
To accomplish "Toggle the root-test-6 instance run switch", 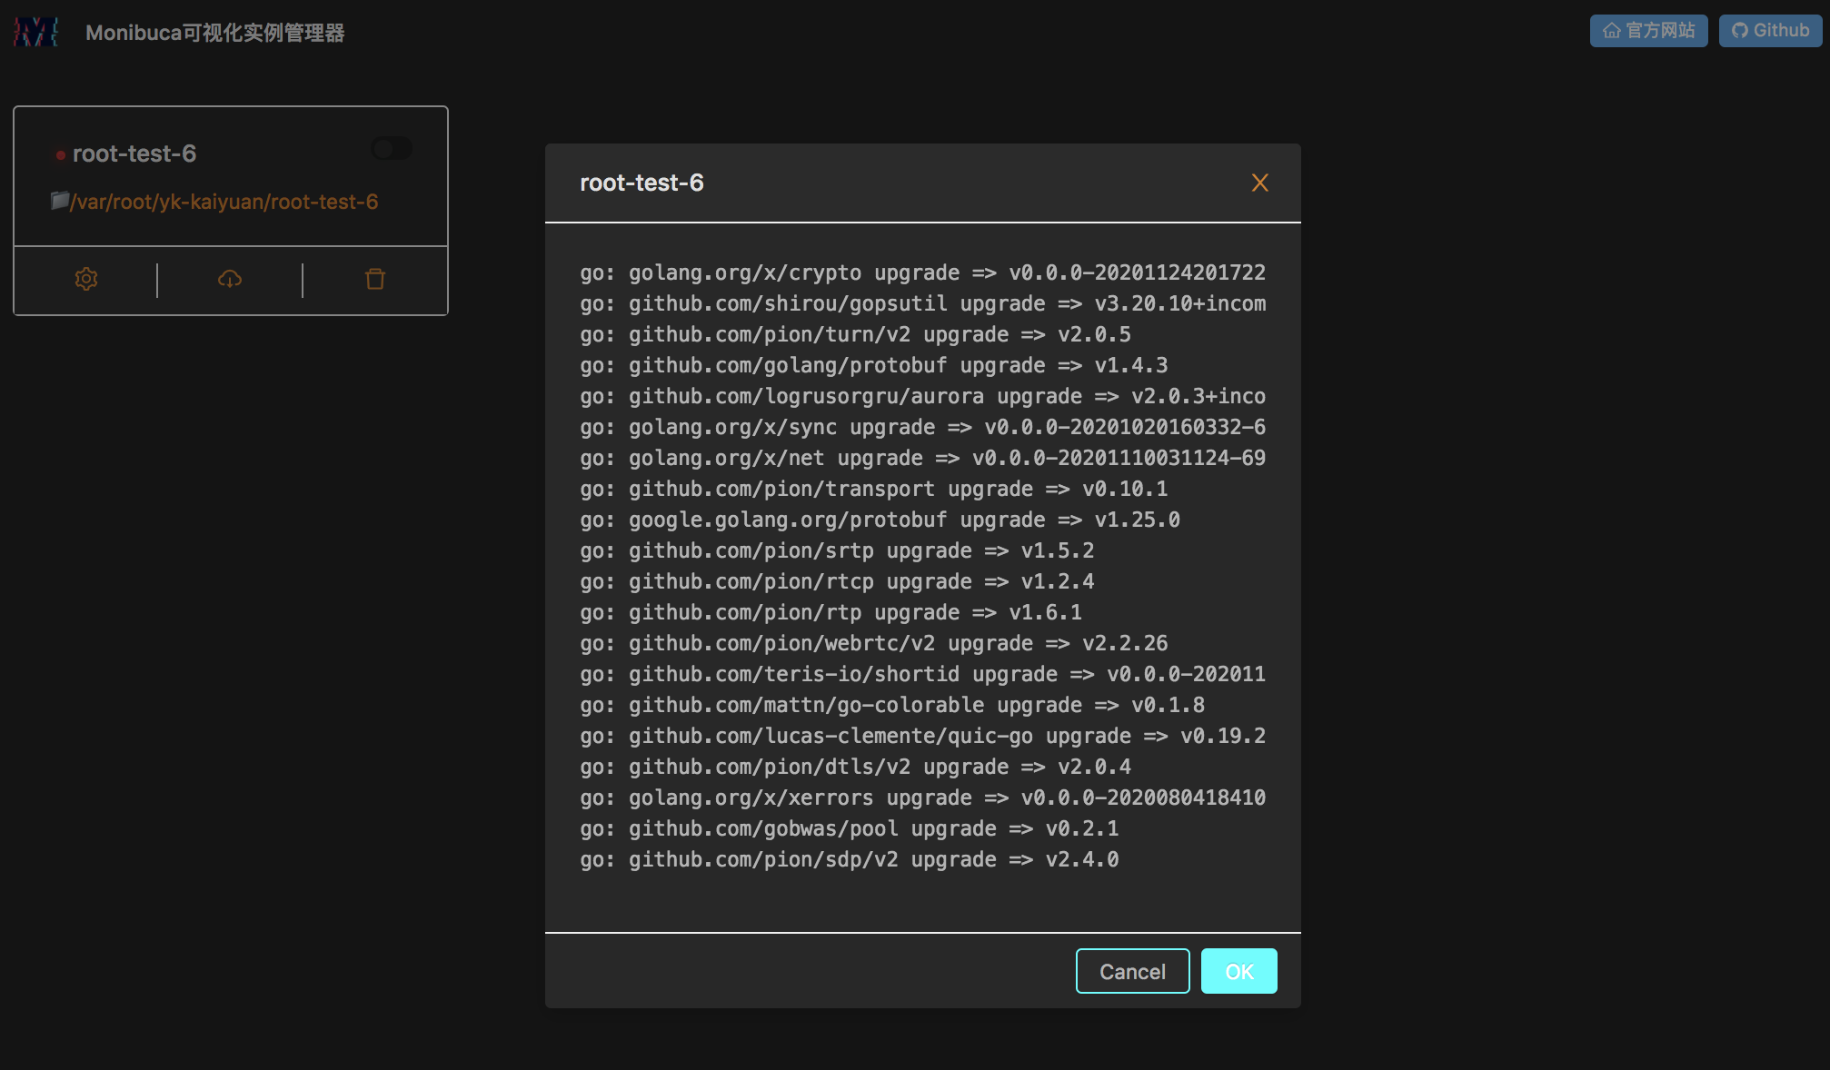I will coord(393,149).
